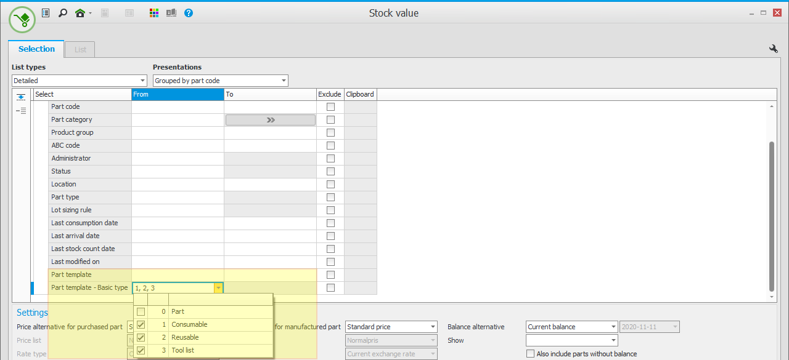The width and height of the screenshot is (789, 360).
Task: Open the wrench settings icon
Action: click(x=774, y=49)
